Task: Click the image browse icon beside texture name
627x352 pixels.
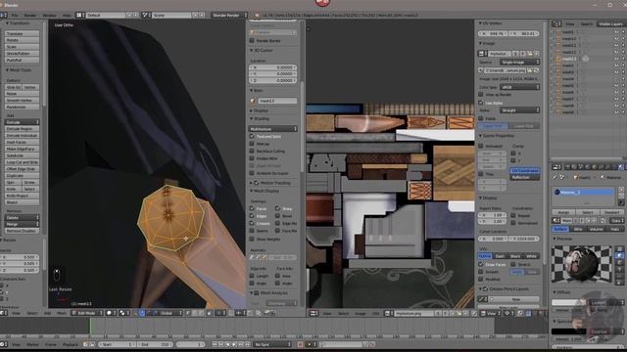Action: (x=482, y=54)
